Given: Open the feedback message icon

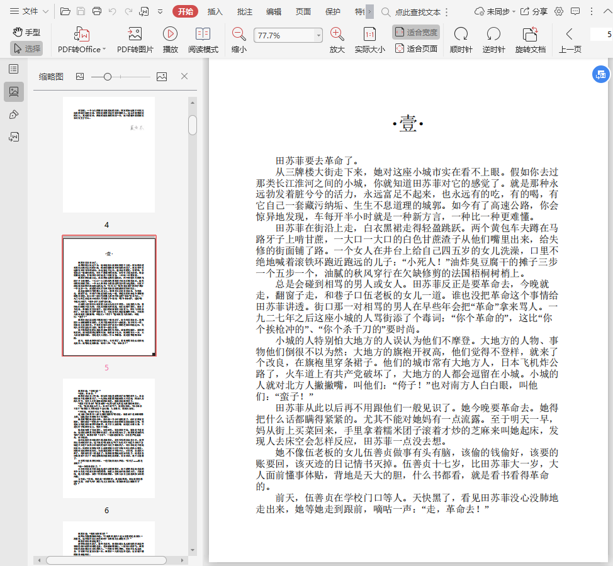Looking at the screenshot, I should (575, 12).
